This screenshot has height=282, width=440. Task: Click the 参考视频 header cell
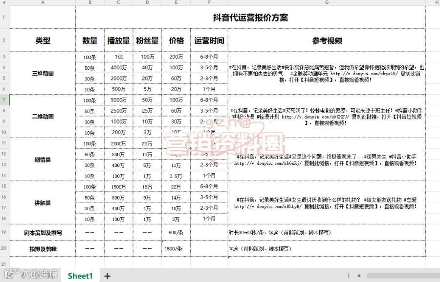327,40
